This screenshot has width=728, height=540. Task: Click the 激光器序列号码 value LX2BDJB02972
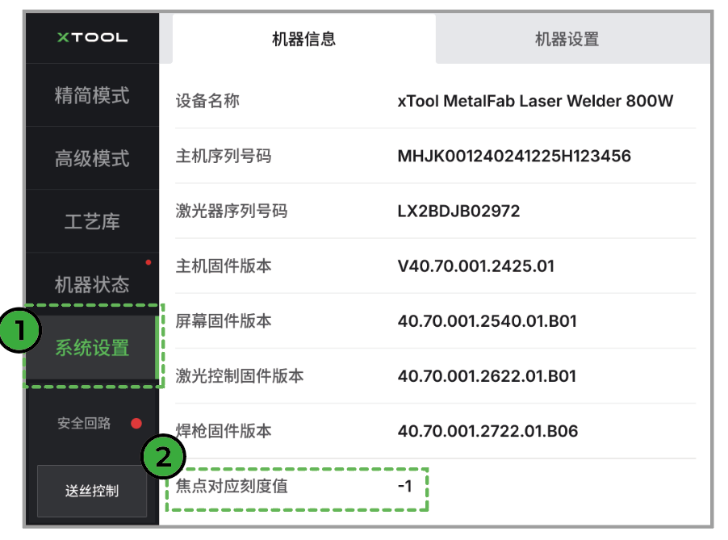pyautogui.click(x=458, y=211)
